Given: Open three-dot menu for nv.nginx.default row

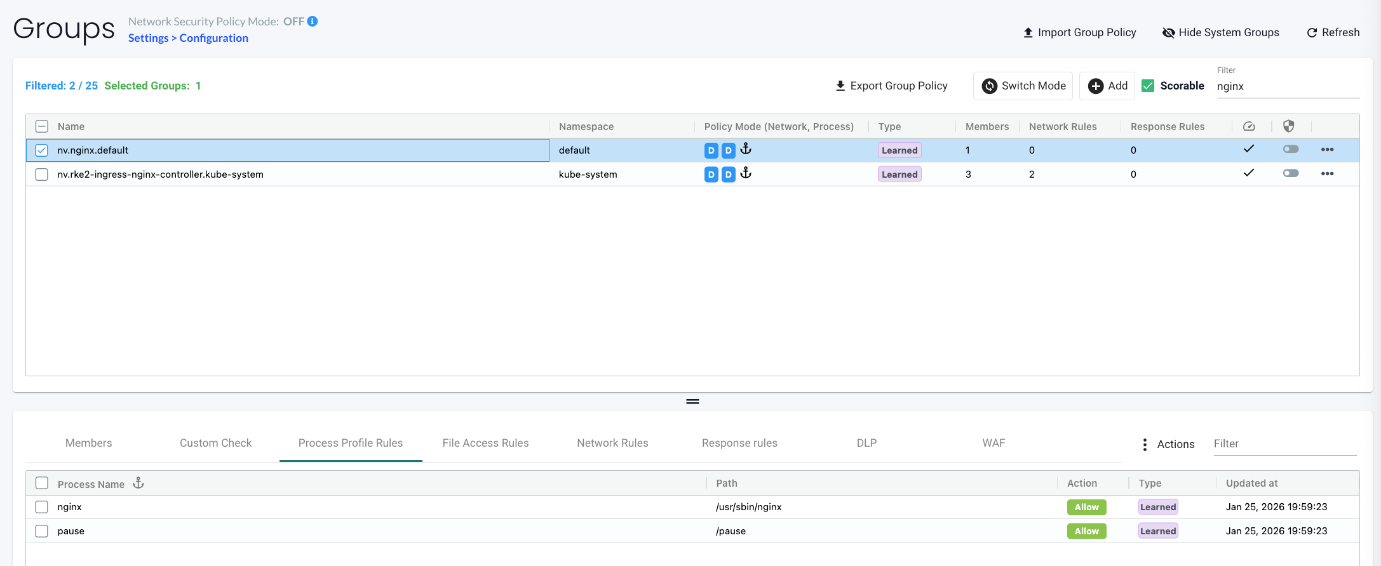Looking at the screenshot, I should point(1327,150).
